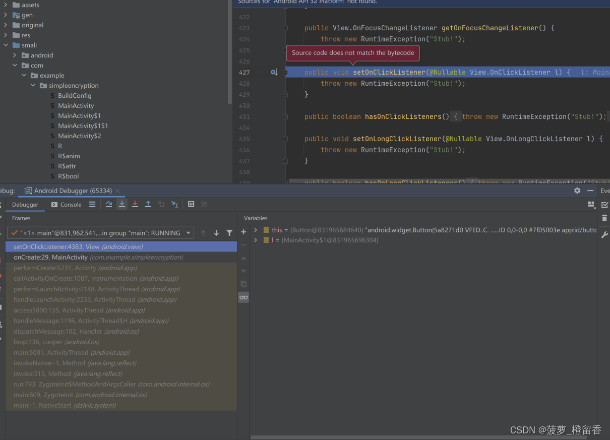Select the Android Debugger (65334) session tab
Screen dimensions: 610x440
73,191
